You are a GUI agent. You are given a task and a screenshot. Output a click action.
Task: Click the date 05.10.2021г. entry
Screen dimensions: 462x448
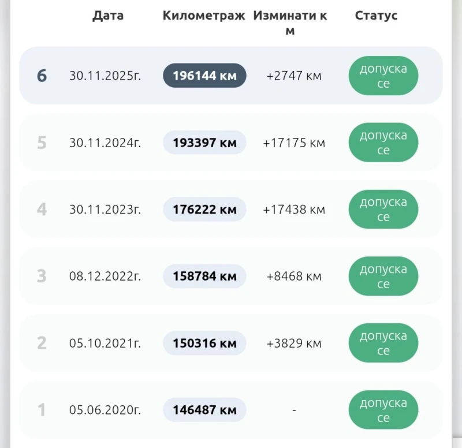coord(105,343)
